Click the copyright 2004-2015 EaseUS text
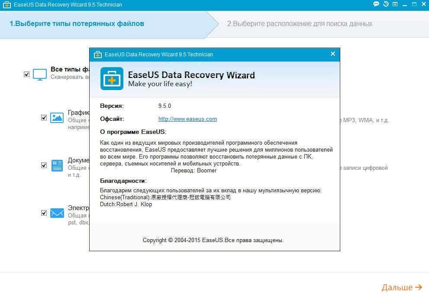 pos(213,240)
